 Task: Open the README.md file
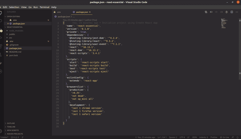pyautogui.click(x=28, y=52)
